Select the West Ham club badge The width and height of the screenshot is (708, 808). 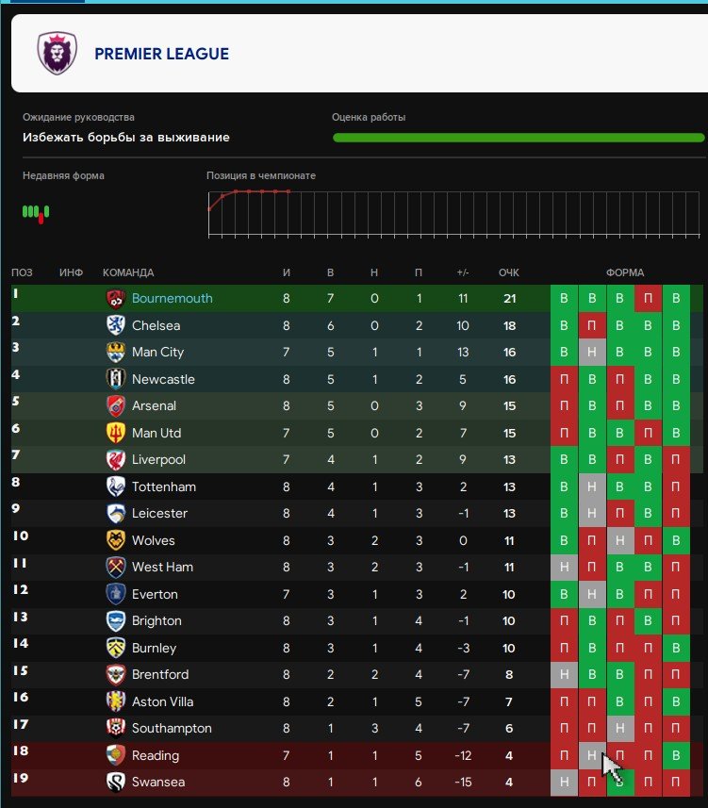tap(116, 568)
